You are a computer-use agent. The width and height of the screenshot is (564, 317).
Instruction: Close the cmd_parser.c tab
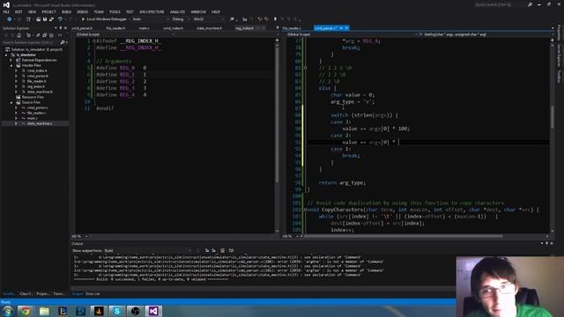[x=346, y=28]
